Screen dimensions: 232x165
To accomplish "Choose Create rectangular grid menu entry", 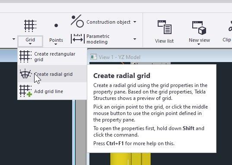I will (52, 56).
